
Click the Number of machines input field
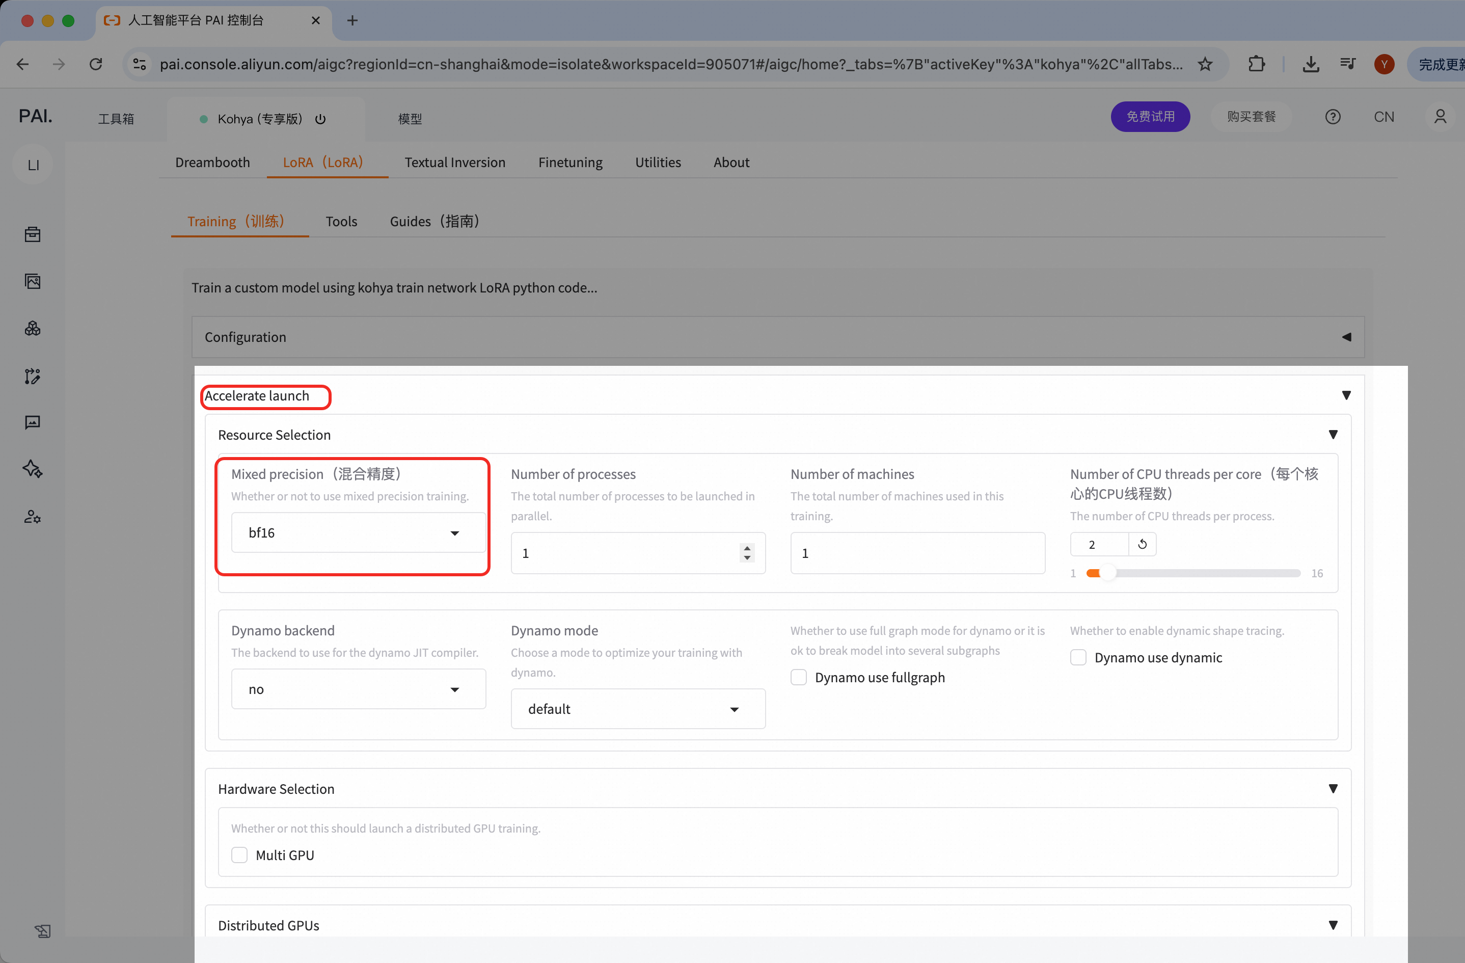[x=917, y=553]
